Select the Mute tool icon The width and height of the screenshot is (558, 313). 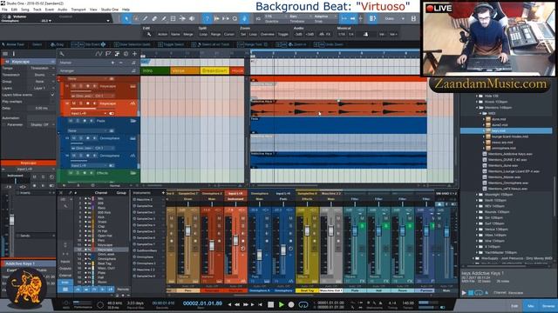pos(173,18)
